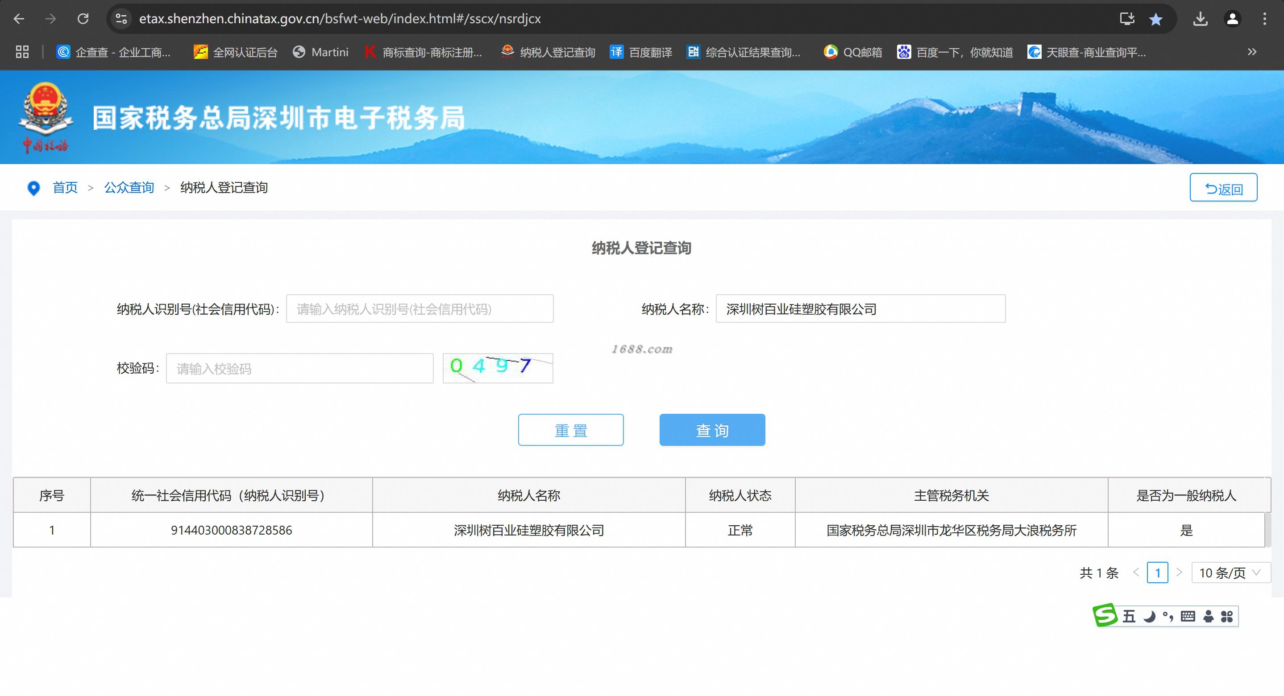This screenshot has height=696, width=1284.
Task: Open the 百度翻译 bookmark
Action: coord(641,52)
